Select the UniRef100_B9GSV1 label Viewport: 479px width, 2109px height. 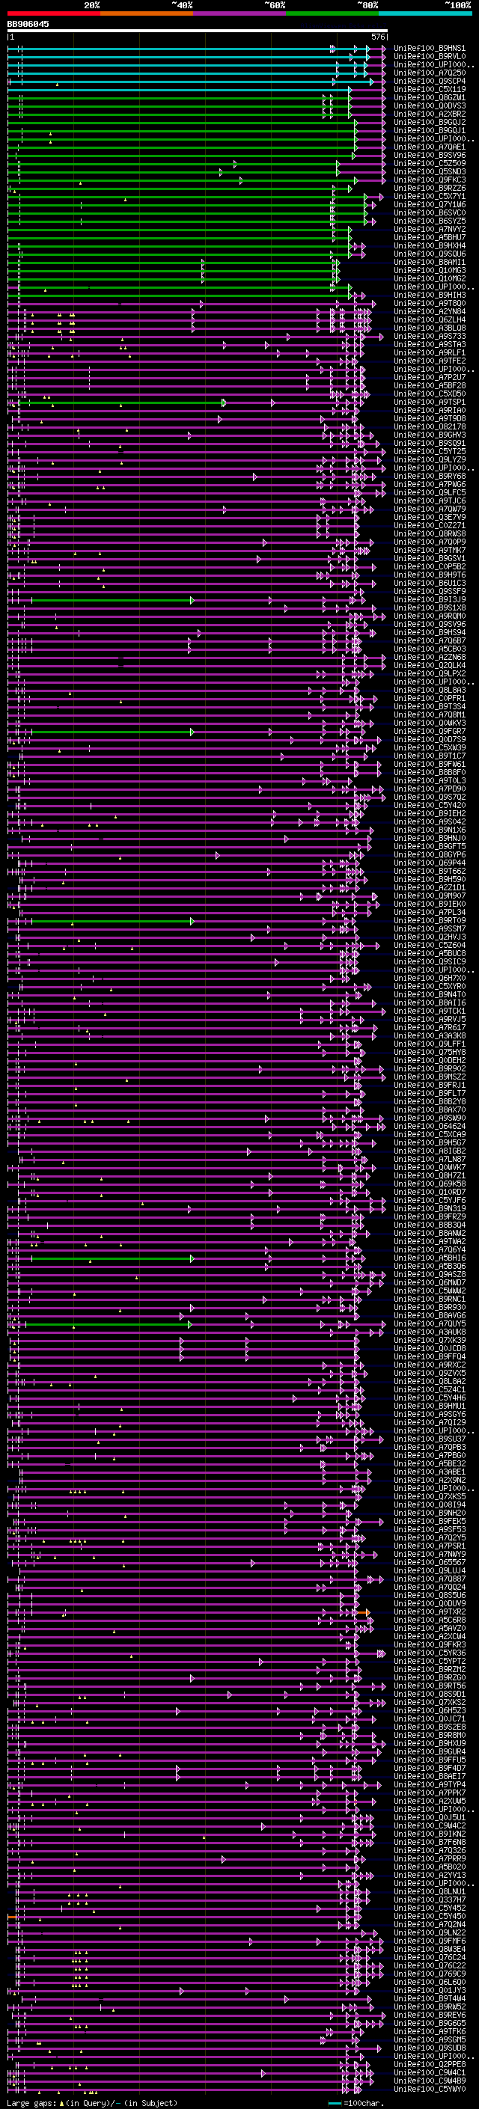coord(430,558)
